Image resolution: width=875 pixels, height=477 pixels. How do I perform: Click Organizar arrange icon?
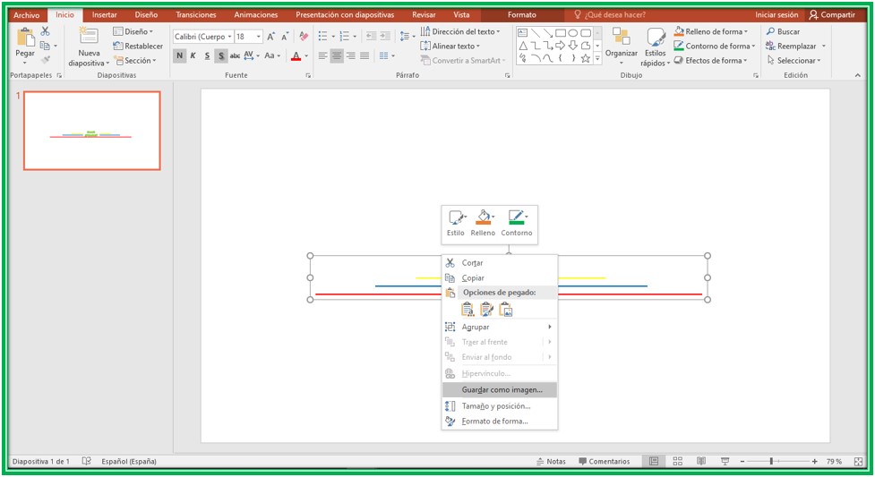pyautogui.click(x=621, y=37)
